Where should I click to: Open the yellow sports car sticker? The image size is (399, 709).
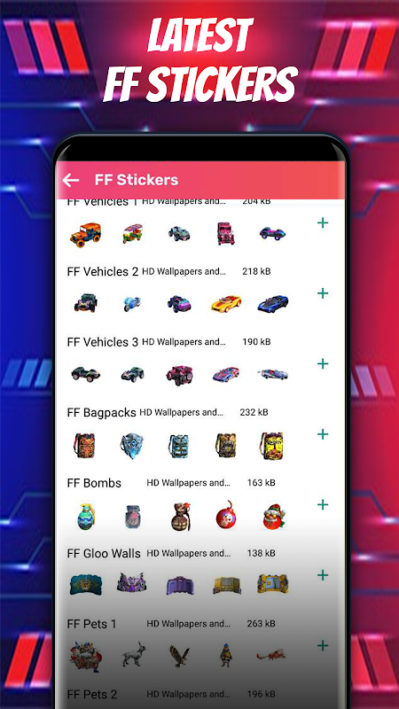point(226,303)
